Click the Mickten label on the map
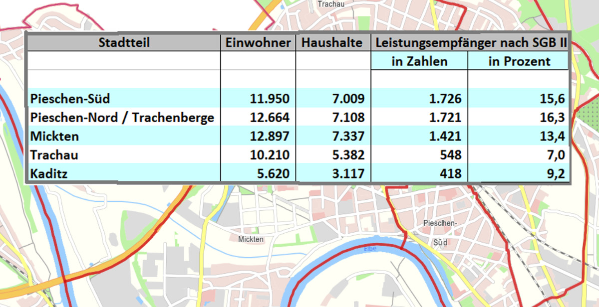The width and height of the screenshot is (599, 307). pyautogui.click(x=251, y=240)
